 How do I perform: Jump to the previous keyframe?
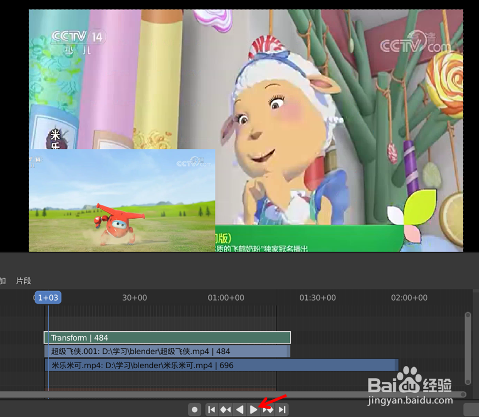(x=225, y=409)
